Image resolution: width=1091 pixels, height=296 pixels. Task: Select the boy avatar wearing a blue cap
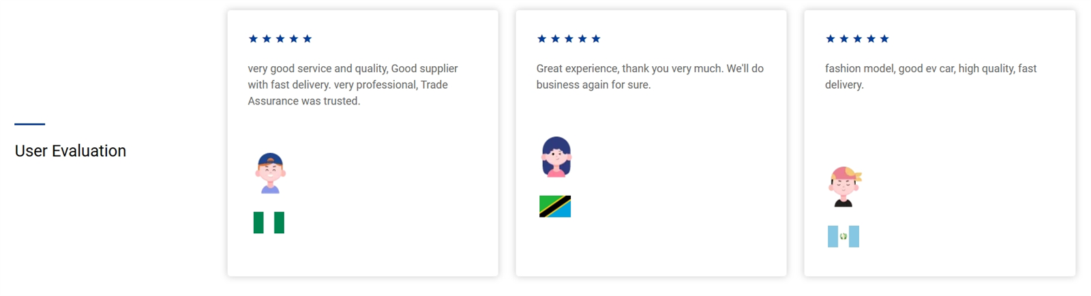pyautogui.click(x=271, y=173)
